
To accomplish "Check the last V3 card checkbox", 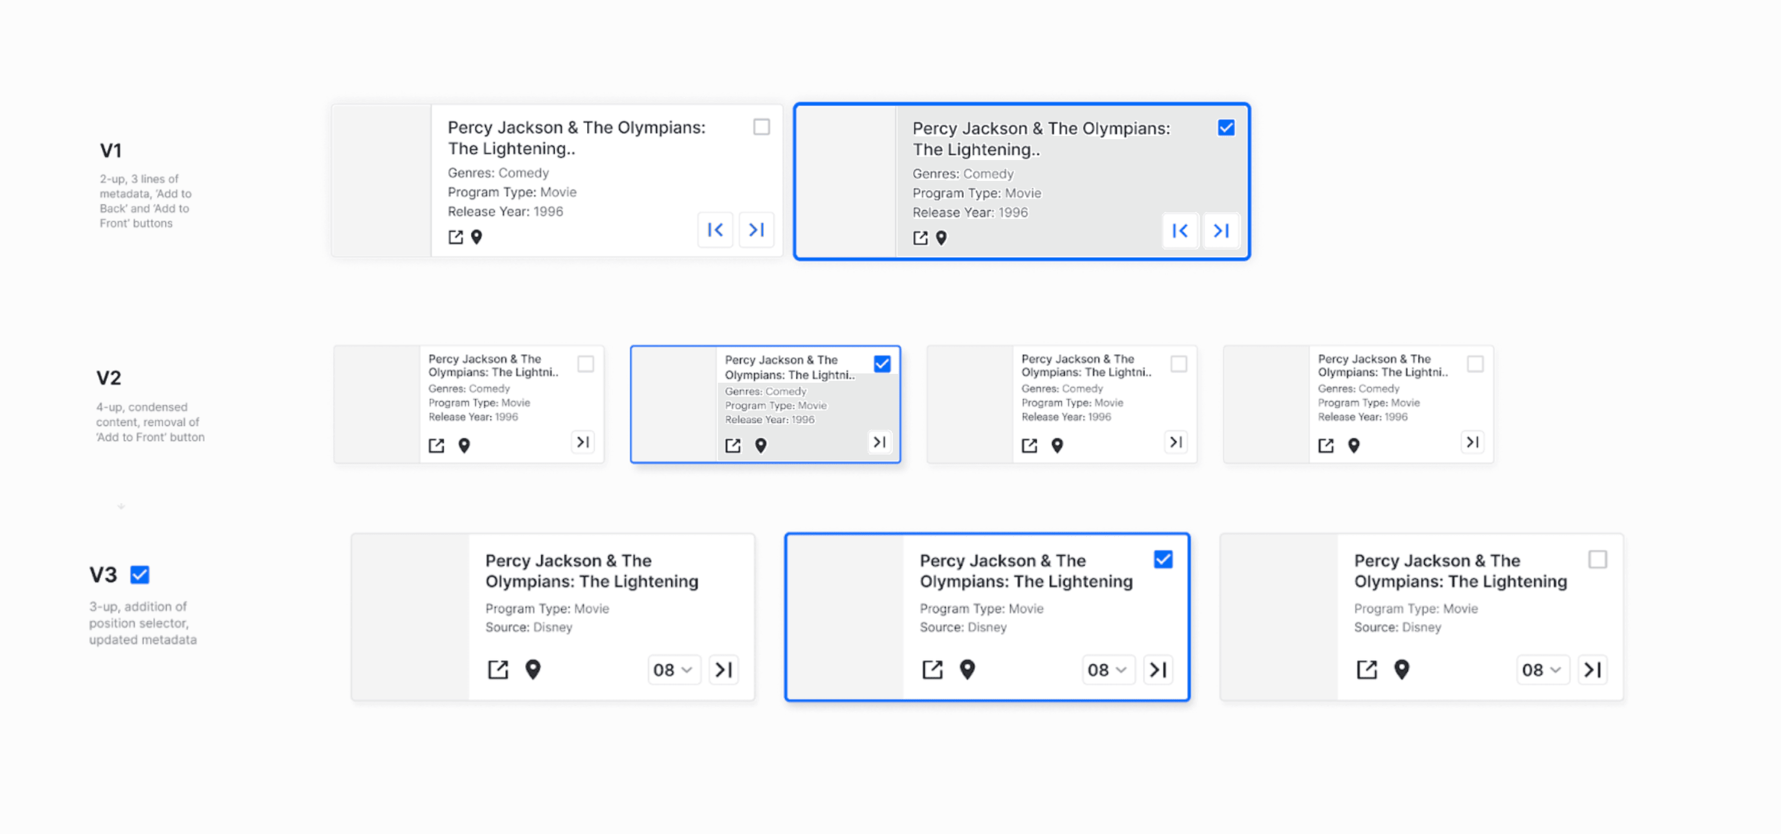I will (1597, 559).
